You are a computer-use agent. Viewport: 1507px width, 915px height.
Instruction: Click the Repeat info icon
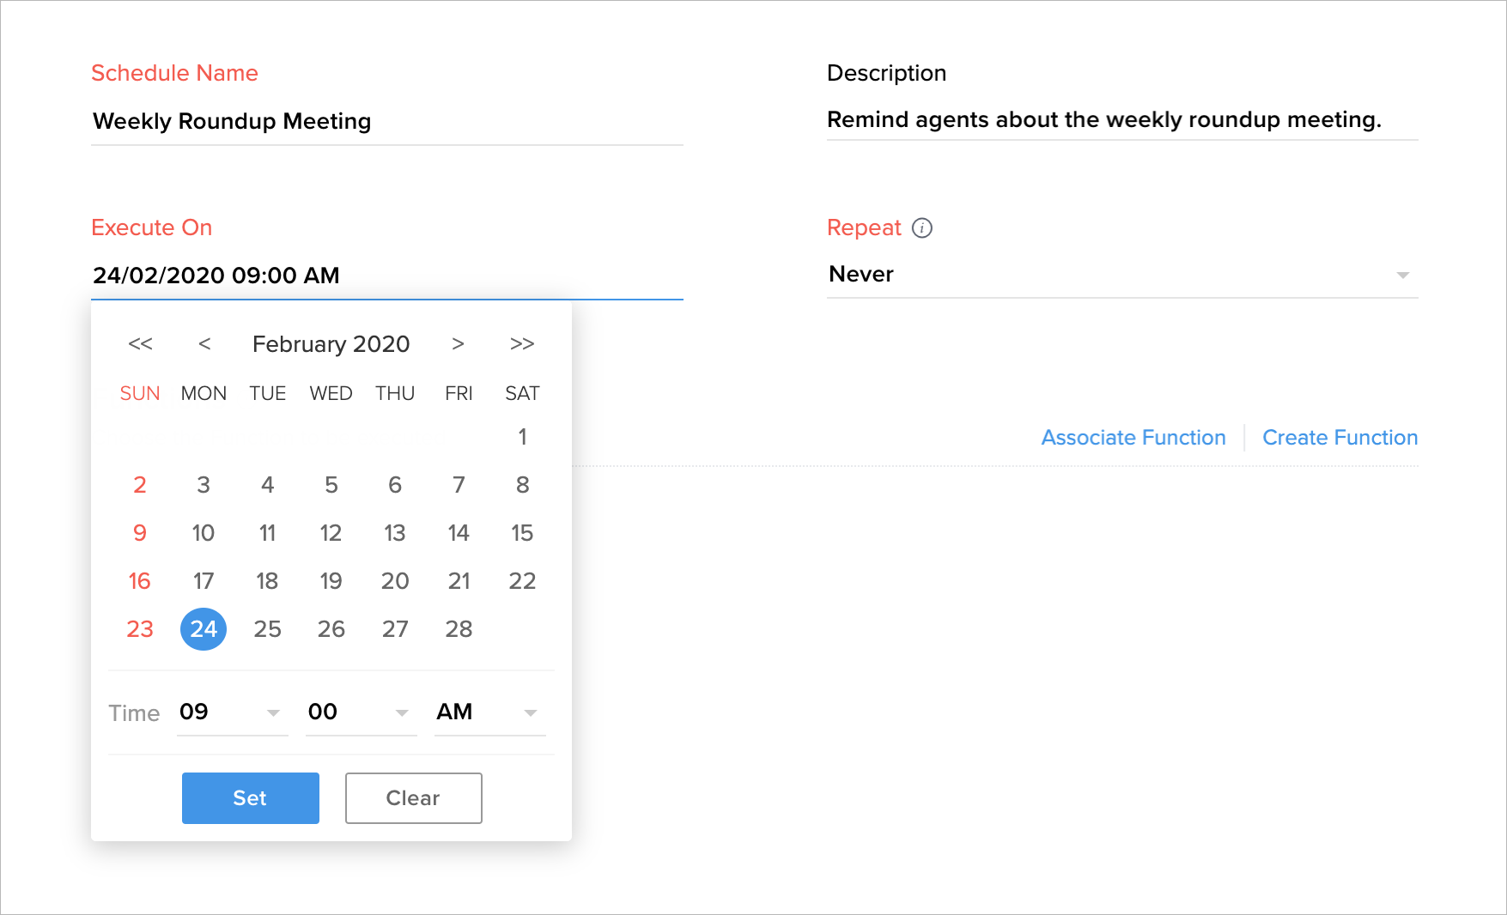coord(922,227)
